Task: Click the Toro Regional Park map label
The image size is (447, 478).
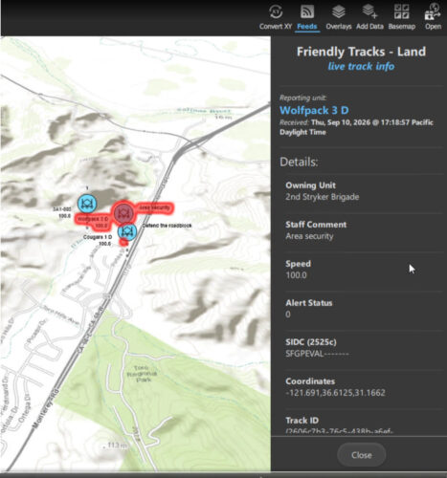Action: pyautogui.click(x=142, y=374)
